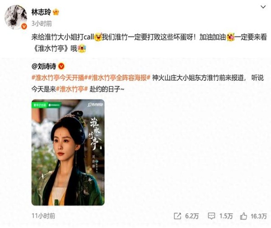Open 林志玲's profile avatar
Screen dimensions: 271x228
click(16, 17)
